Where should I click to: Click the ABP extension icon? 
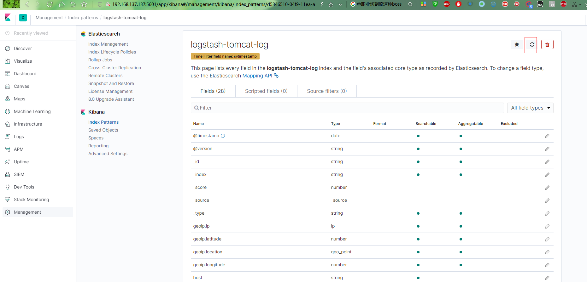pyautogui.click(x=447, y=4)
